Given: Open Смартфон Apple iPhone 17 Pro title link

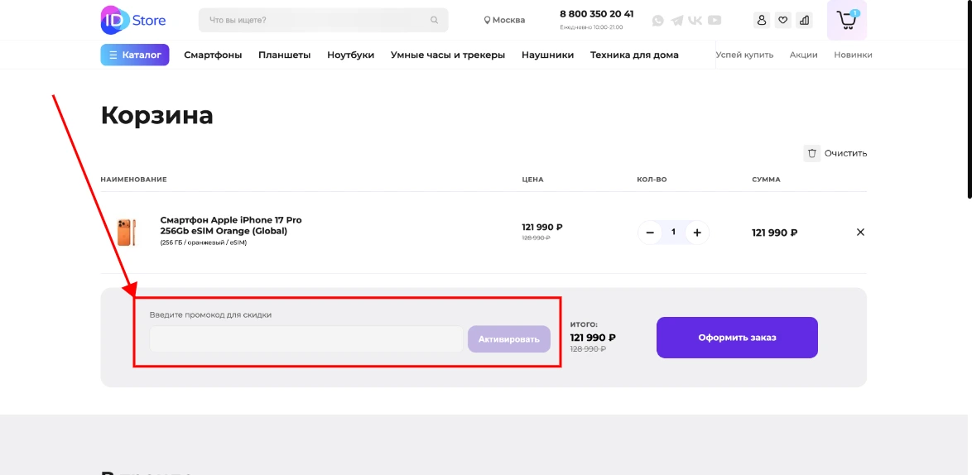Looking at the screenshot, I should click(x=231, y=225).
